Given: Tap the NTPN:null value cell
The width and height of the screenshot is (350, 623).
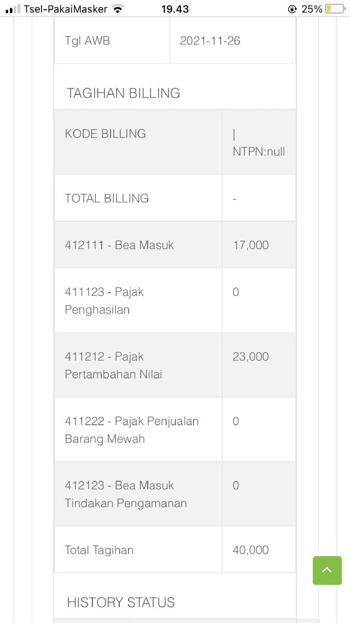Looking at the screenshot, I should [259, 152].
